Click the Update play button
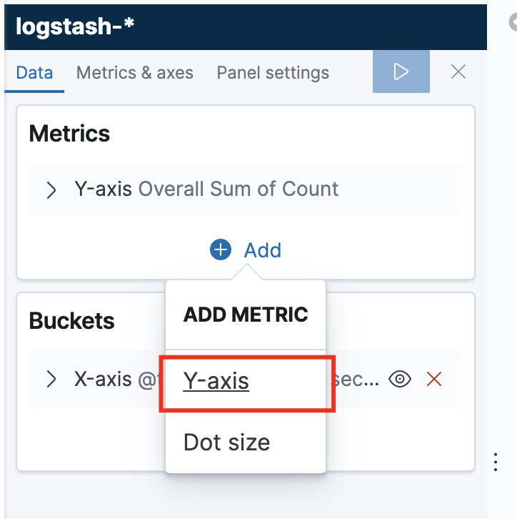Screen dimensions: 517x519 coord(401,71)
